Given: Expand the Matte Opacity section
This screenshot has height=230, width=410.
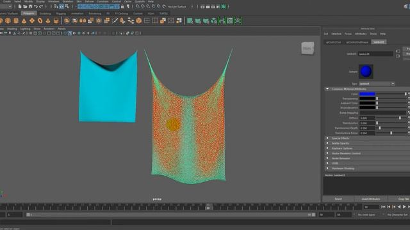Looking at the screenshot, I should 327,143.
